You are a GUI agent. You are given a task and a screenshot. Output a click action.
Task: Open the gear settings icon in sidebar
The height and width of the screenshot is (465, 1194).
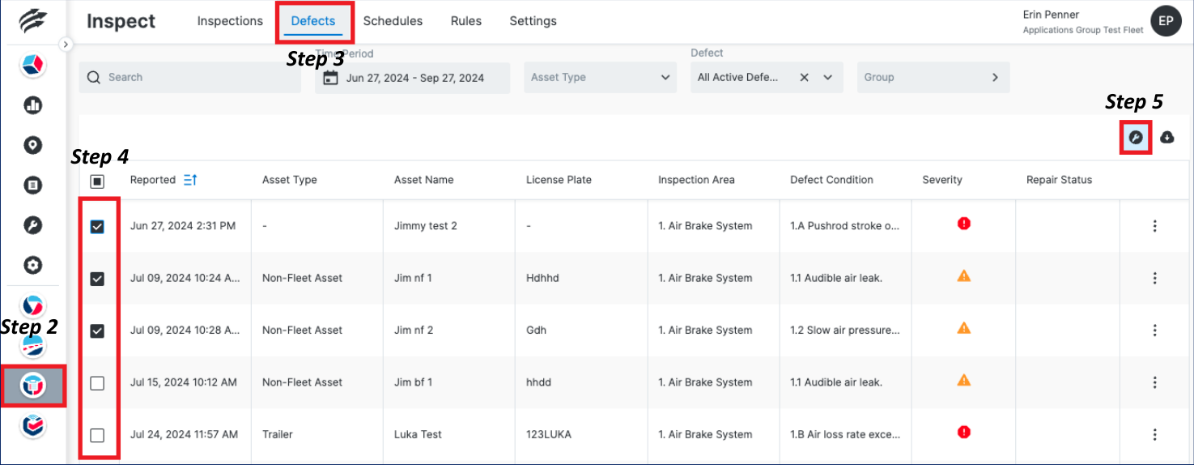[x=33, y=265]
